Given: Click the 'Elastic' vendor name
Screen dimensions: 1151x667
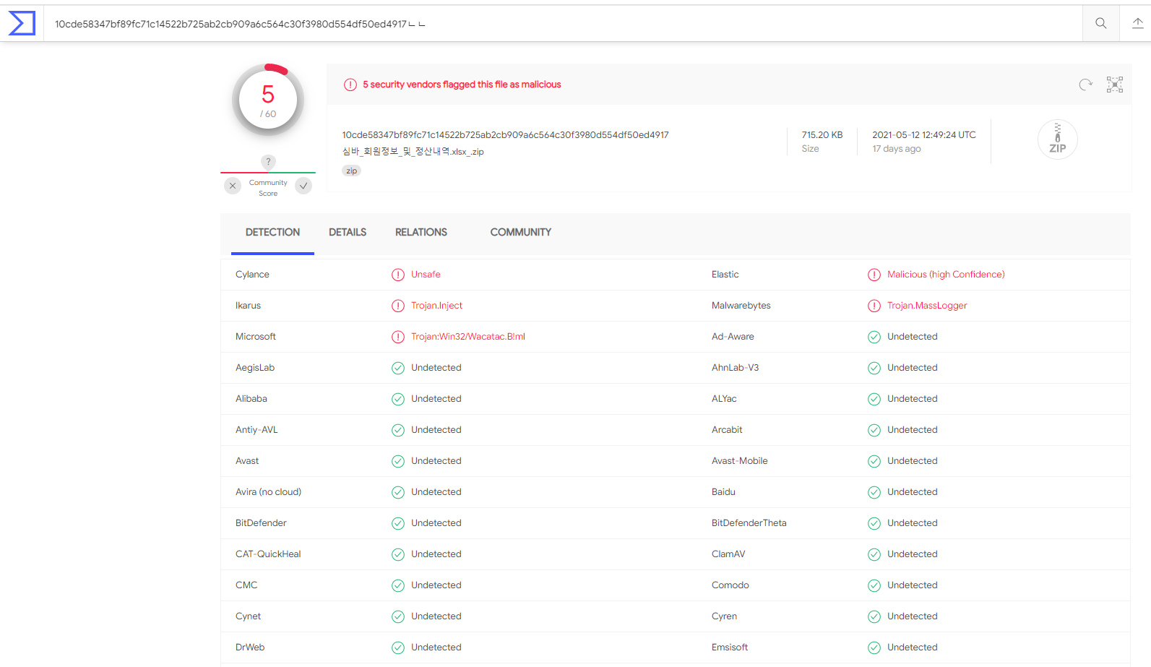Looking at the screenshot, I should click(725, 275).
